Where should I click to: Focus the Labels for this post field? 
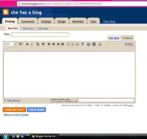(x=106, y=100)
